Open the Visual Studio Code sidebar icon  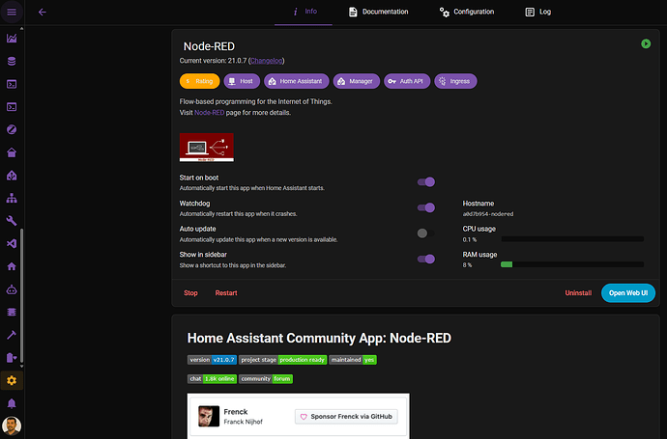point(12,244)
